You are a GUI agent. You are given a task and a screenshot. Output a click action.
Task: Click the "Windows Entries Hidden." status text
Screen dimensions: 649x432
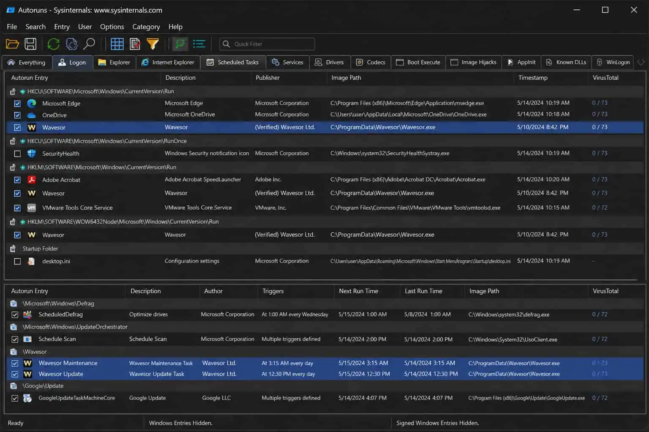(x=180, y=423)
